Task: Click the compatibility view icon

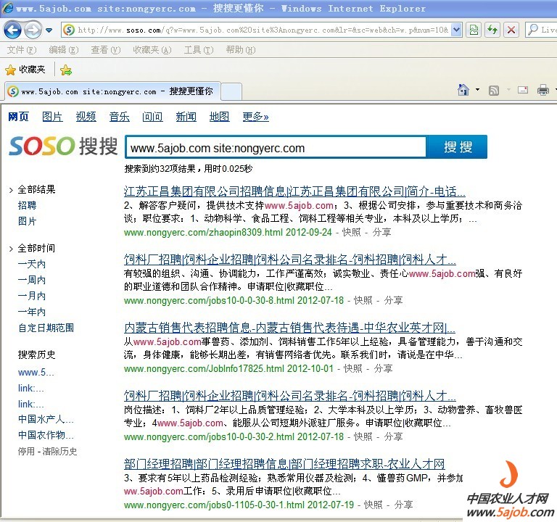Action: point(474,30)
